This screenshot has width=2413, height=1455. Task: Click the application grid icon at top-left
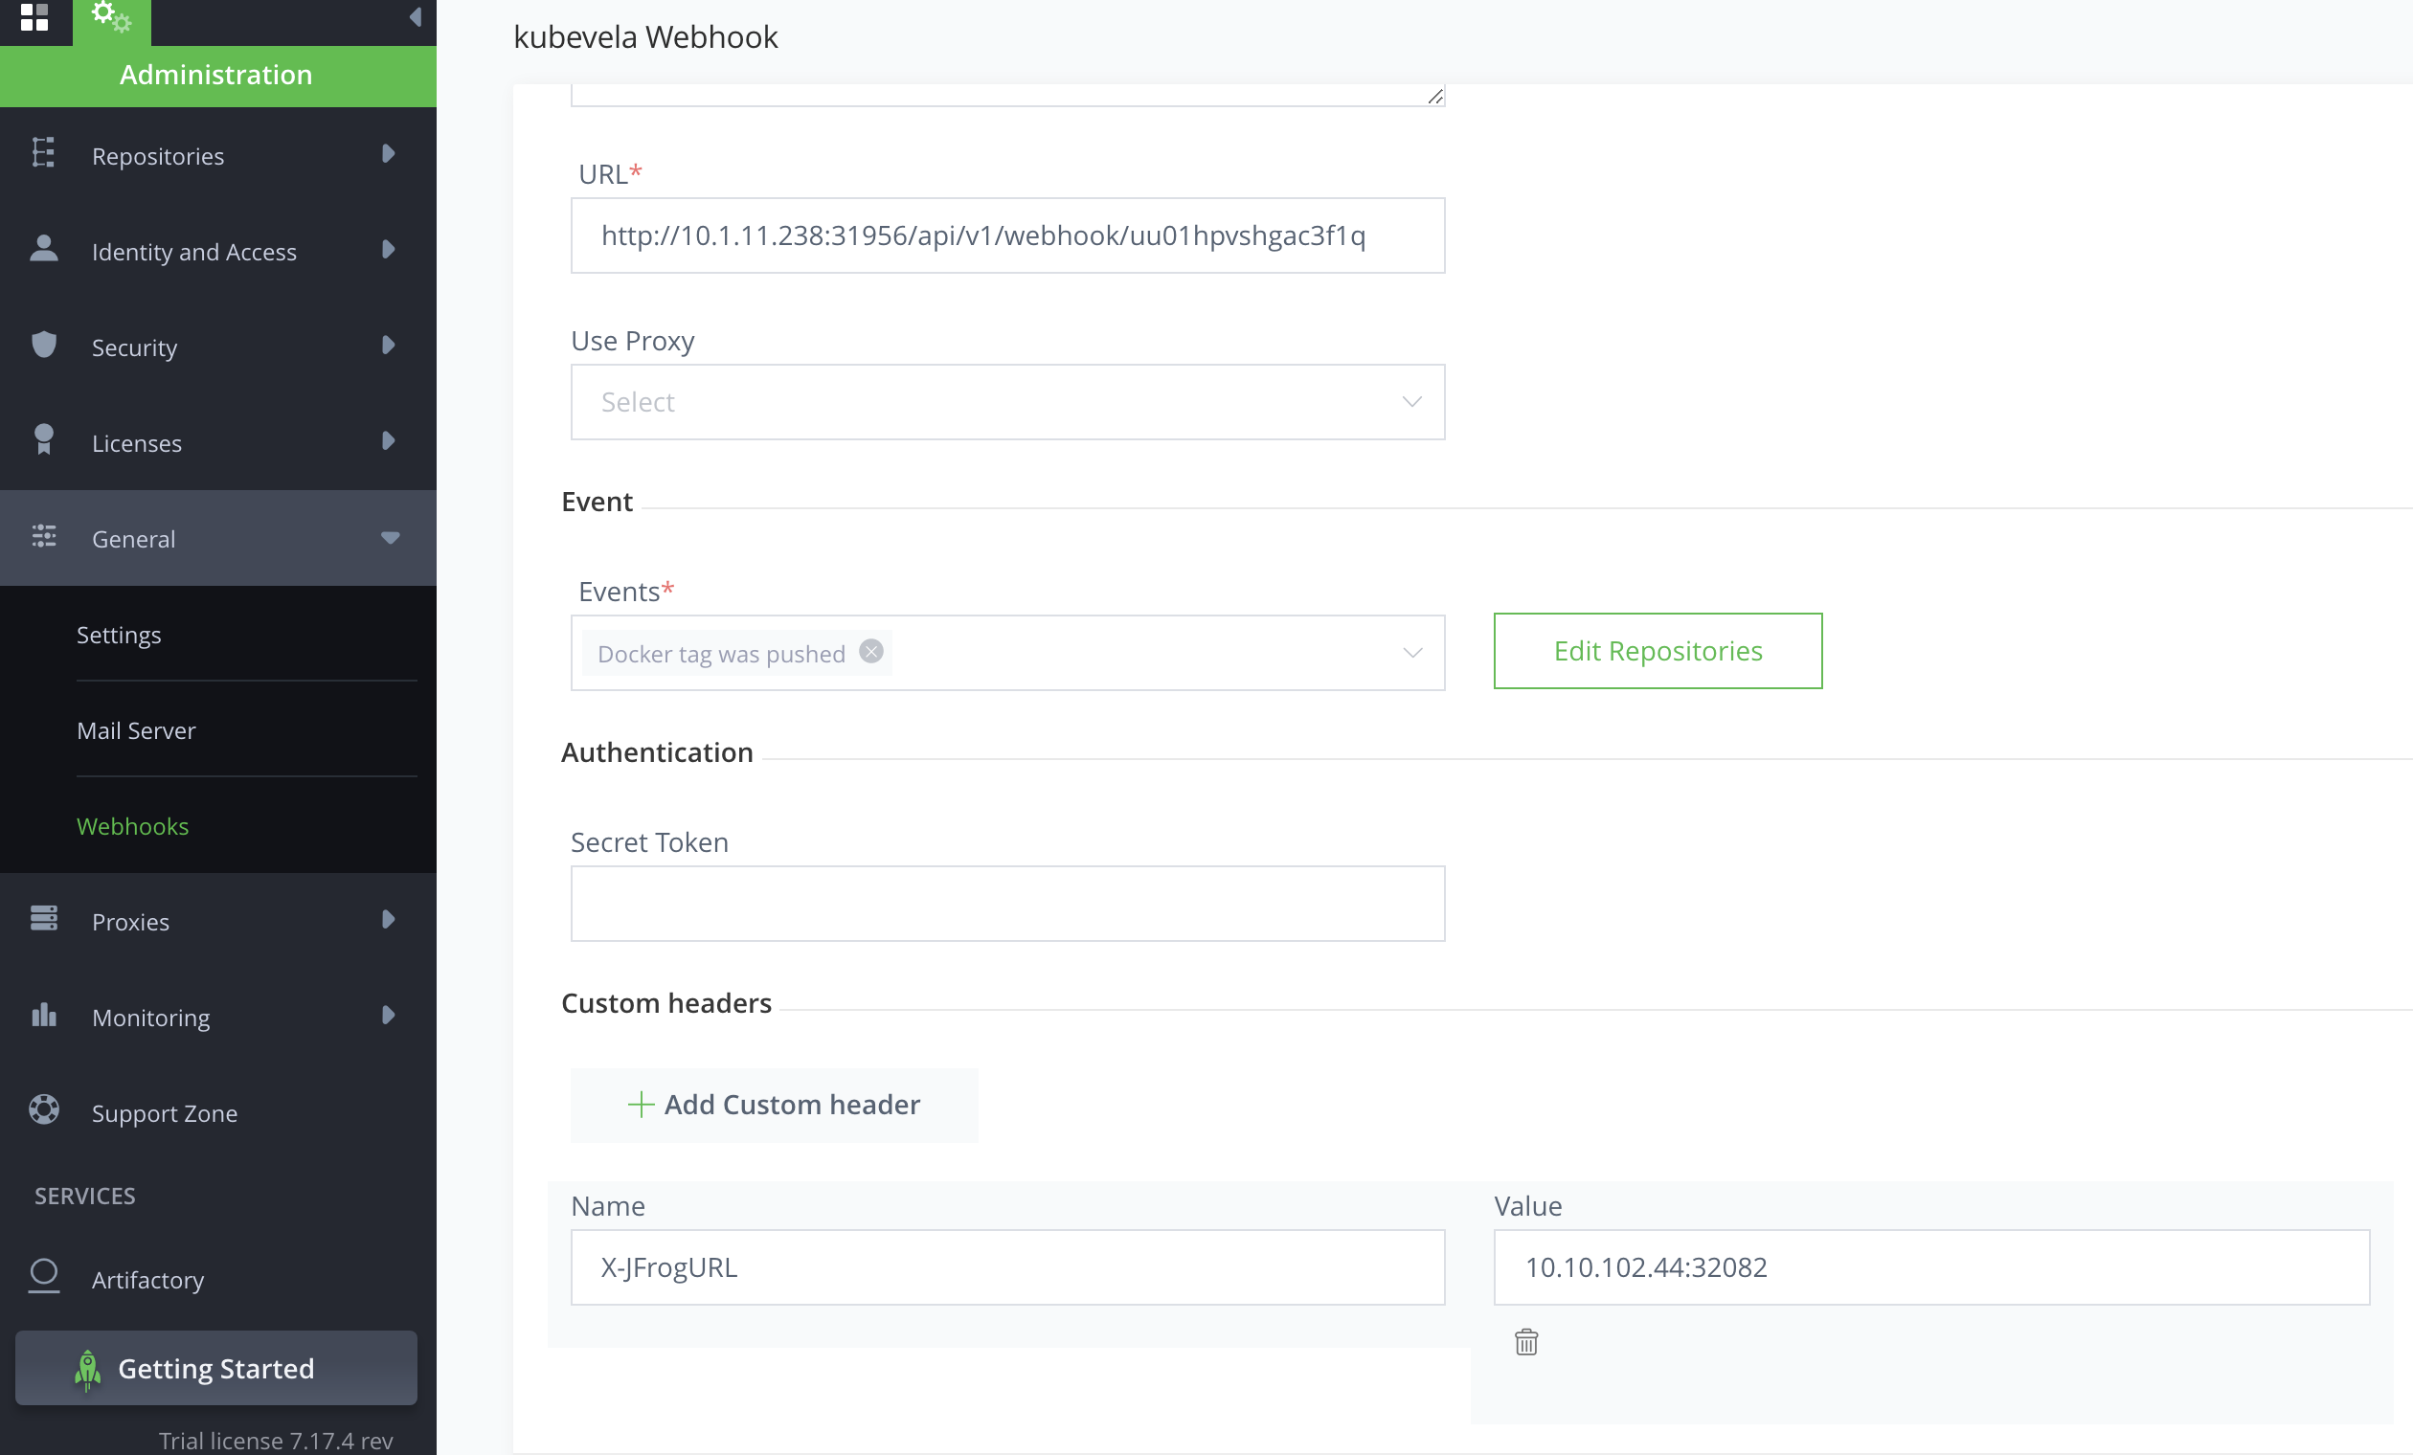tap(34, 16)
